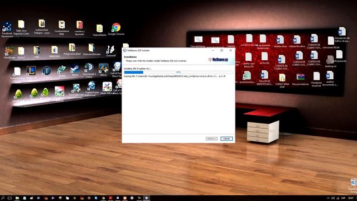Launch the HandBrake desktop shortcut

tap(9, 53)
